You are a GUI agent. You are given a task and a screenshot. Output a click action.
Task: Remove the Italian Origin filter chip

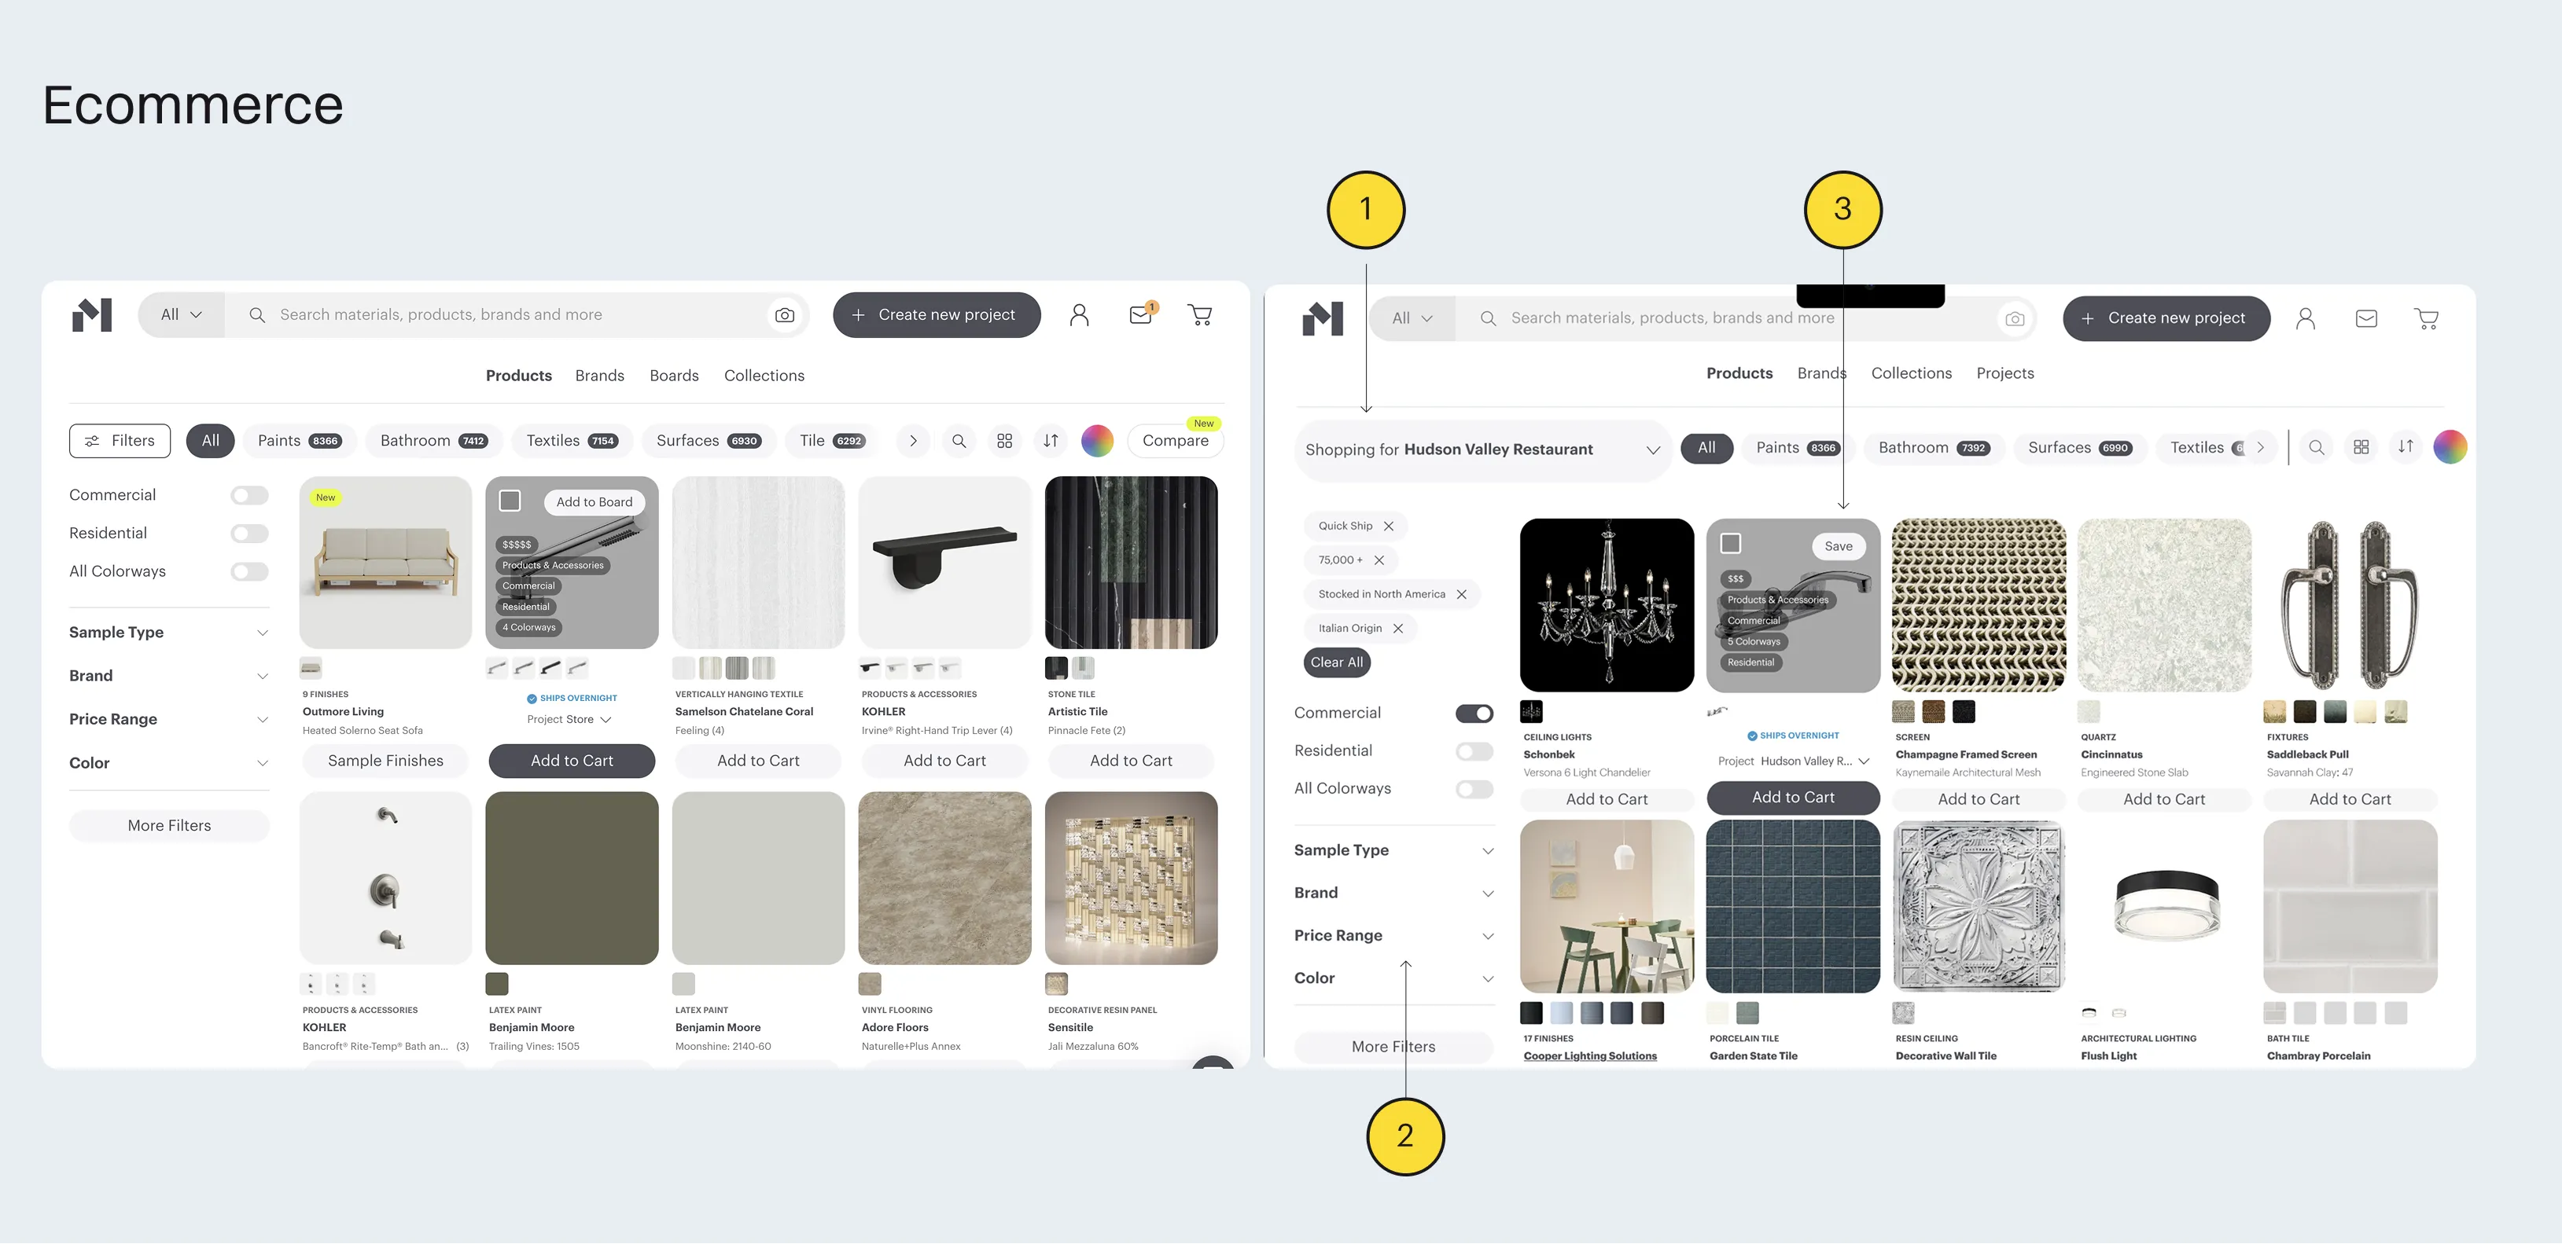1398,628
